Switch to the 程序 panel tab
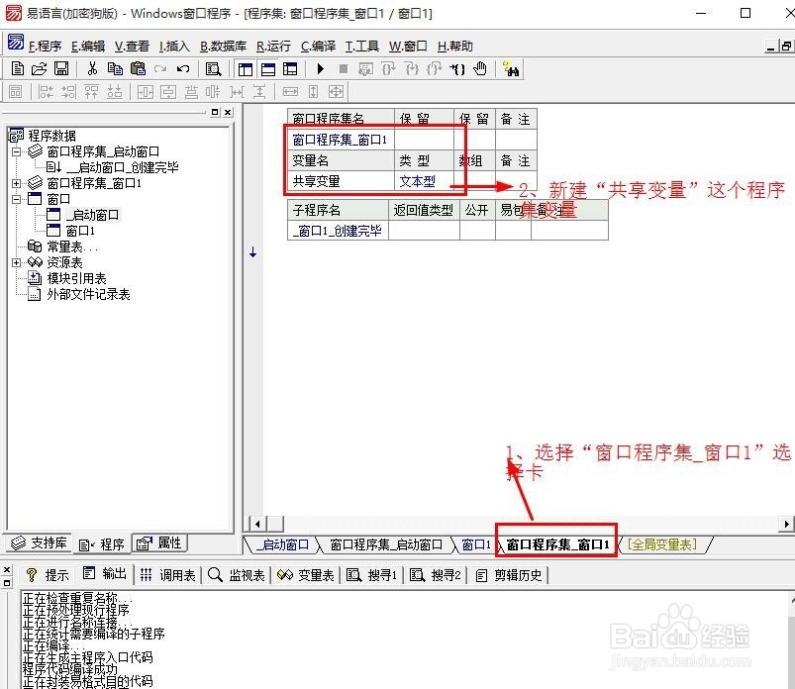The width and height of the screenshot is (795, 689). click(x=102, y=544)
